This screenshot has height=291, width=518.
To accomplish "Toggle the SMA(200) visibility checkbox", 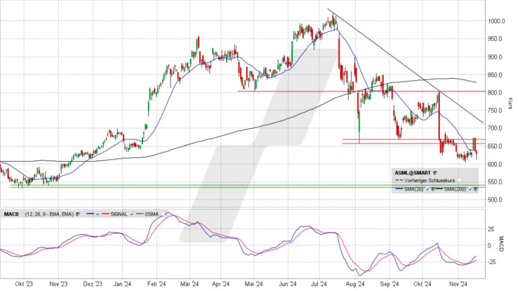I will [469, 189].
